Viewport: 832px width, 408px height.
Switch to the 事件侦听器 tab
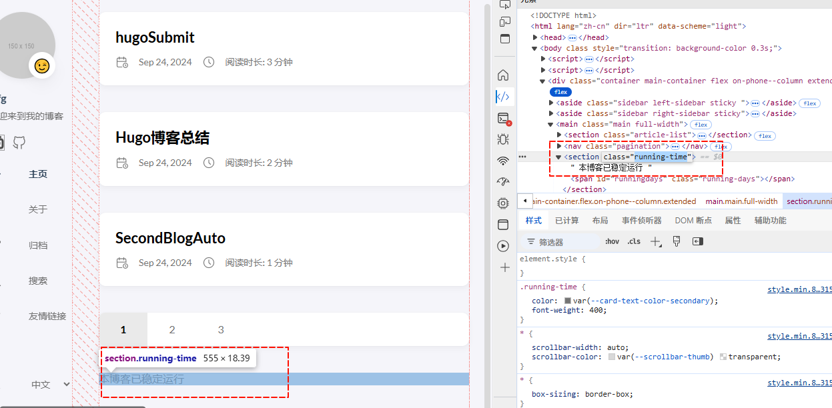[x=642, y=221]
